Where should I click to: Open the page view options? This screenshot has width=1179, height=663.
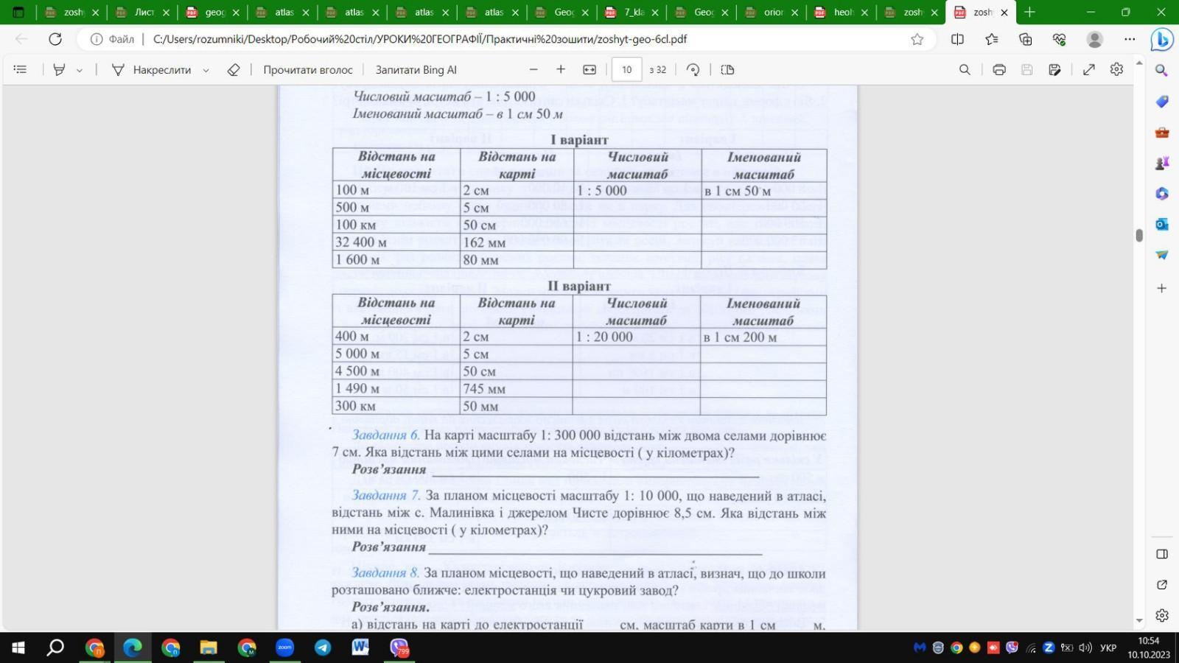click(728, 69)
